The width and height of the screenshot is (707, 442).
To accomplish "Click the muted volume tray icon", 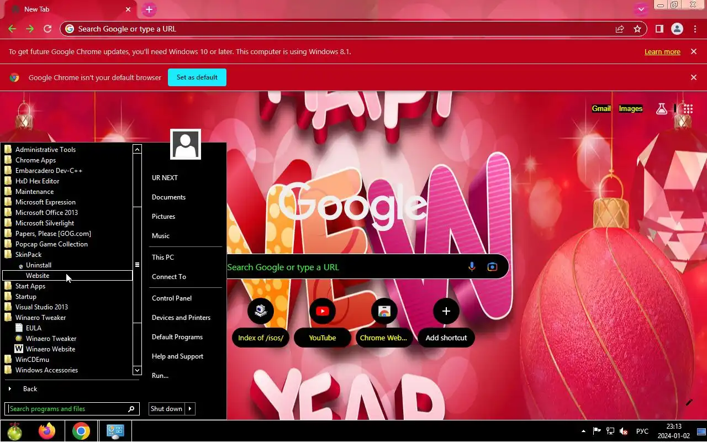I will tap(624, 431).
